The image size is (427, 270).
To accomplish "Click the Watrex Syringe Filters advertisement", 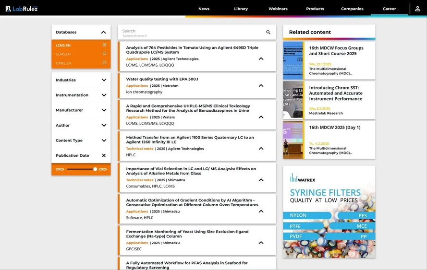I will [329, 212].
